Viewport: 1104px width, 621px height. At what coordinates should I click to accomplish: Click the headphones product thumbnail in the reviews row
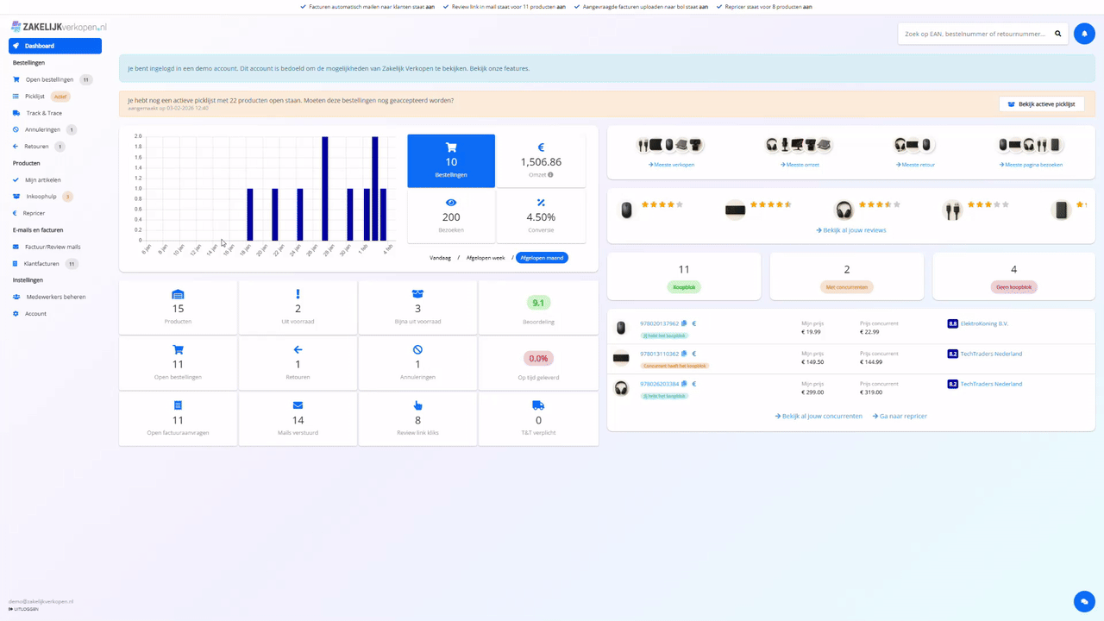[x=844, y=207]
